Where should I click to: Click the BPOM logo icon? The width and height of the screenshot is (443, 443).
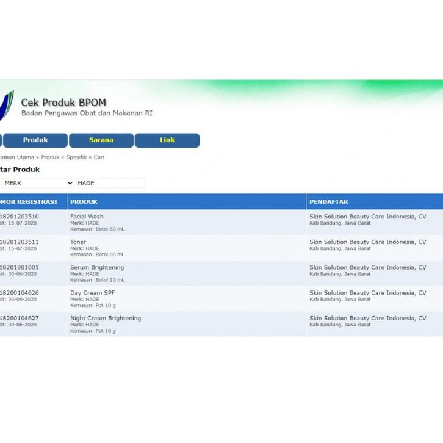coord(7,106)
